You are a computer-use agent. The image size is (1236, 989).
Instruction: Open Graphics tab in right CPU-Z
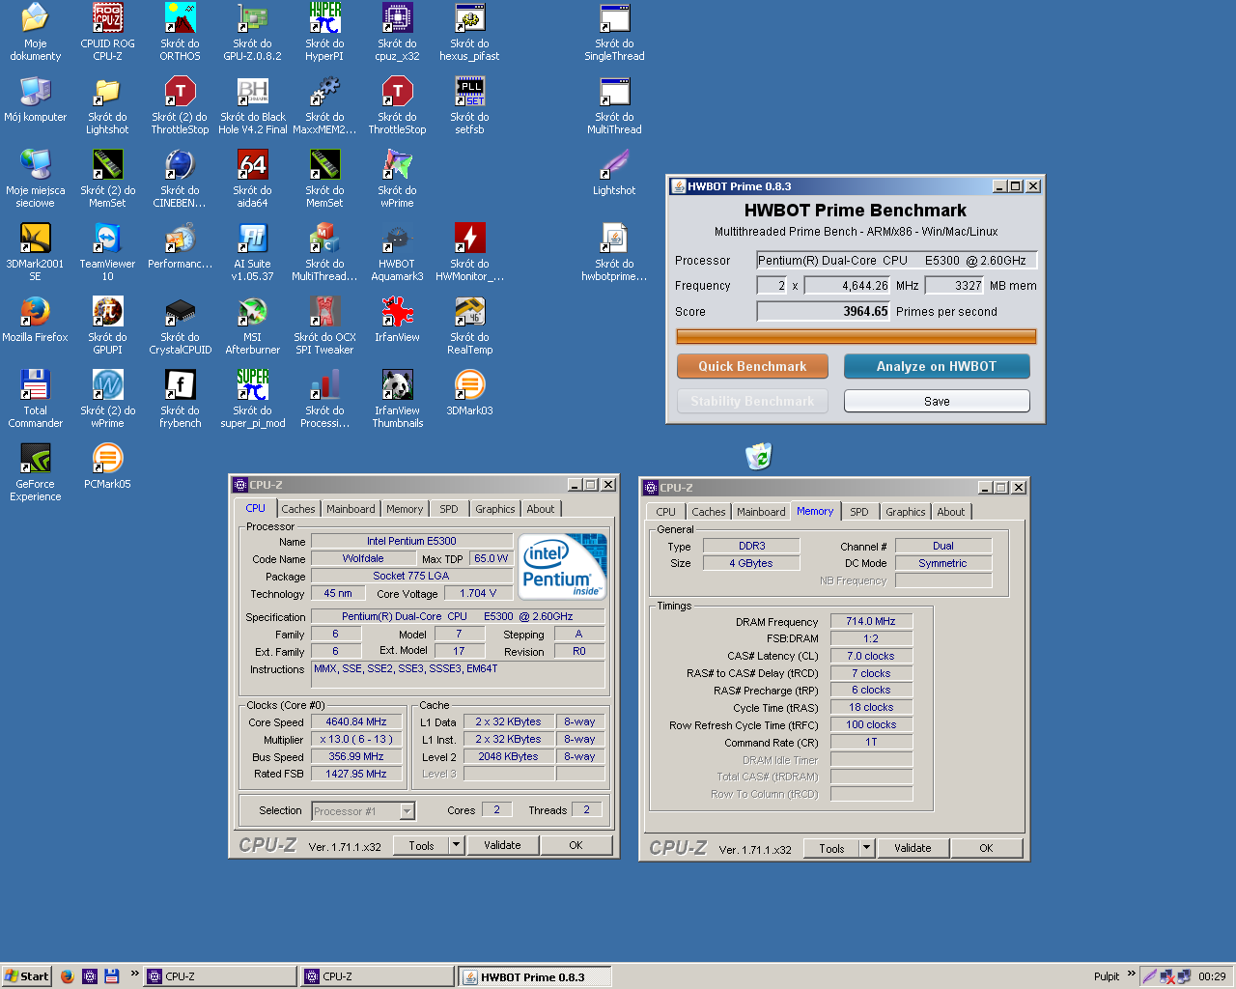[906, 512]
